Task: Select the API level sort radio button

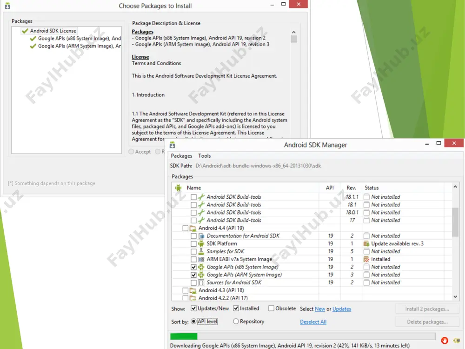Action: click(193, 321)
